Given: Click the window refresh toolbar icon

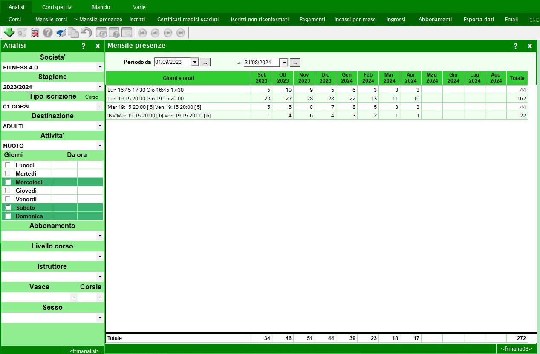Looking at the screenshot, I should tap(101, 33).
